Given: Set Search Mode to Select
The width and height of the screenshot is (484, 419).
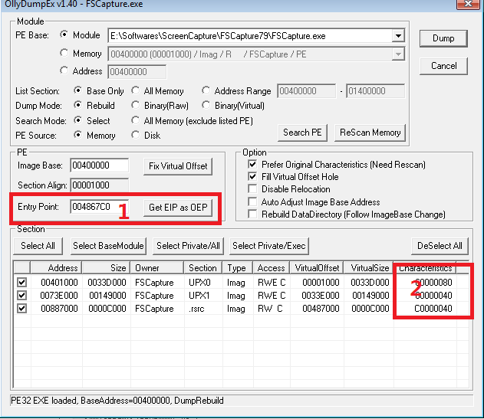Looking at the screenshot, I should pos(77,120).
